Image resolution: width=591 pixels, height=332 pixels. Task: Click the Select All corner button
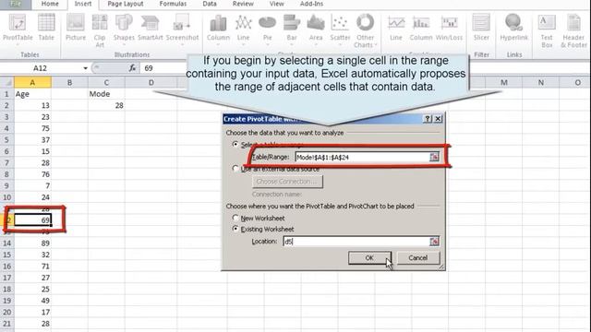click(6, 82)
